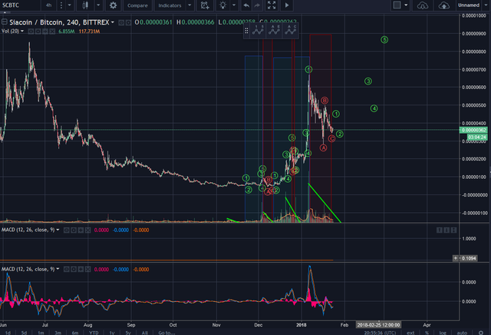Click the Open value 0.00000361
The width and height of the screenshot is (491, 335).
click(x=156, y=22)
